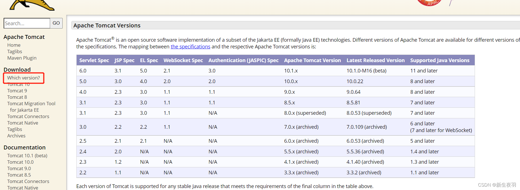
Task: Click the 'Apache Tomcat Version' column header
Action: [312, 60]
